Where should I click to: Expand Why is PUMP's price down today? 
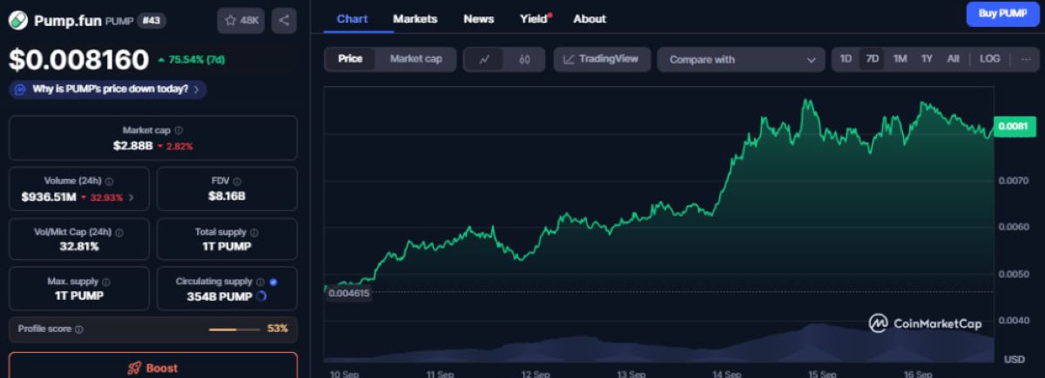click(x=108, y=89)
